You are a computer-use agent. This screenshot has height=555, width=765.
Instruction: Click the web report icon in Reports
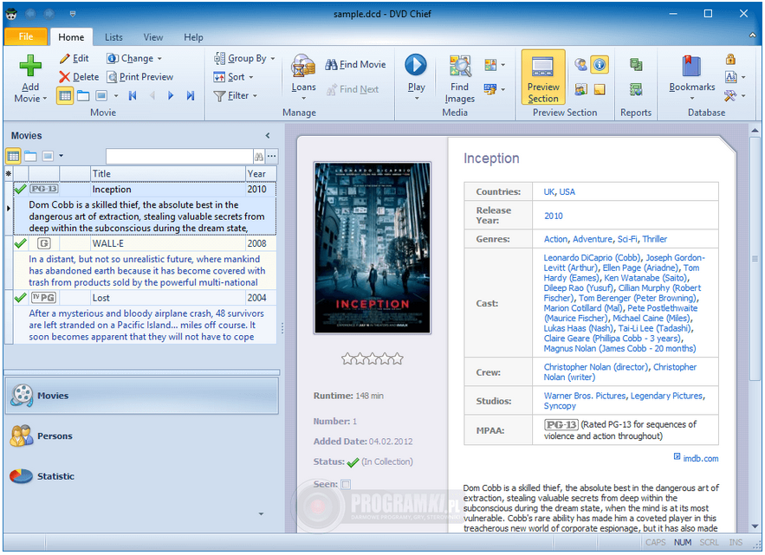click(635, 89)
